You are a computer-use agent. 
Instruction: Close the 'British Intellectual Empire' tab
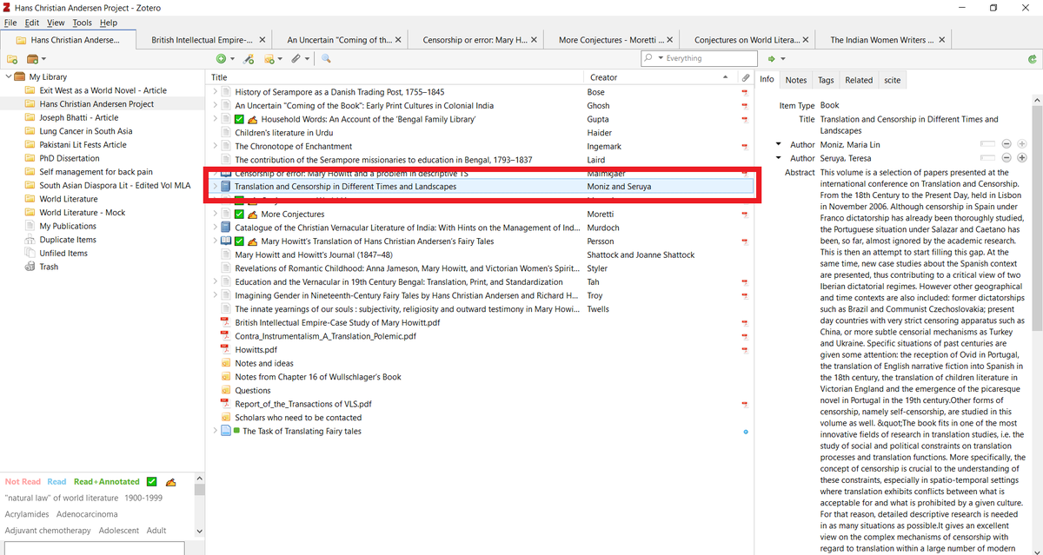[x=262, y=40]
